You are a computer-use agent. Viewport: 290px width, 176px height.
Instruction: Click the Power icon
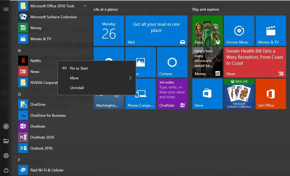click(6, 170)
